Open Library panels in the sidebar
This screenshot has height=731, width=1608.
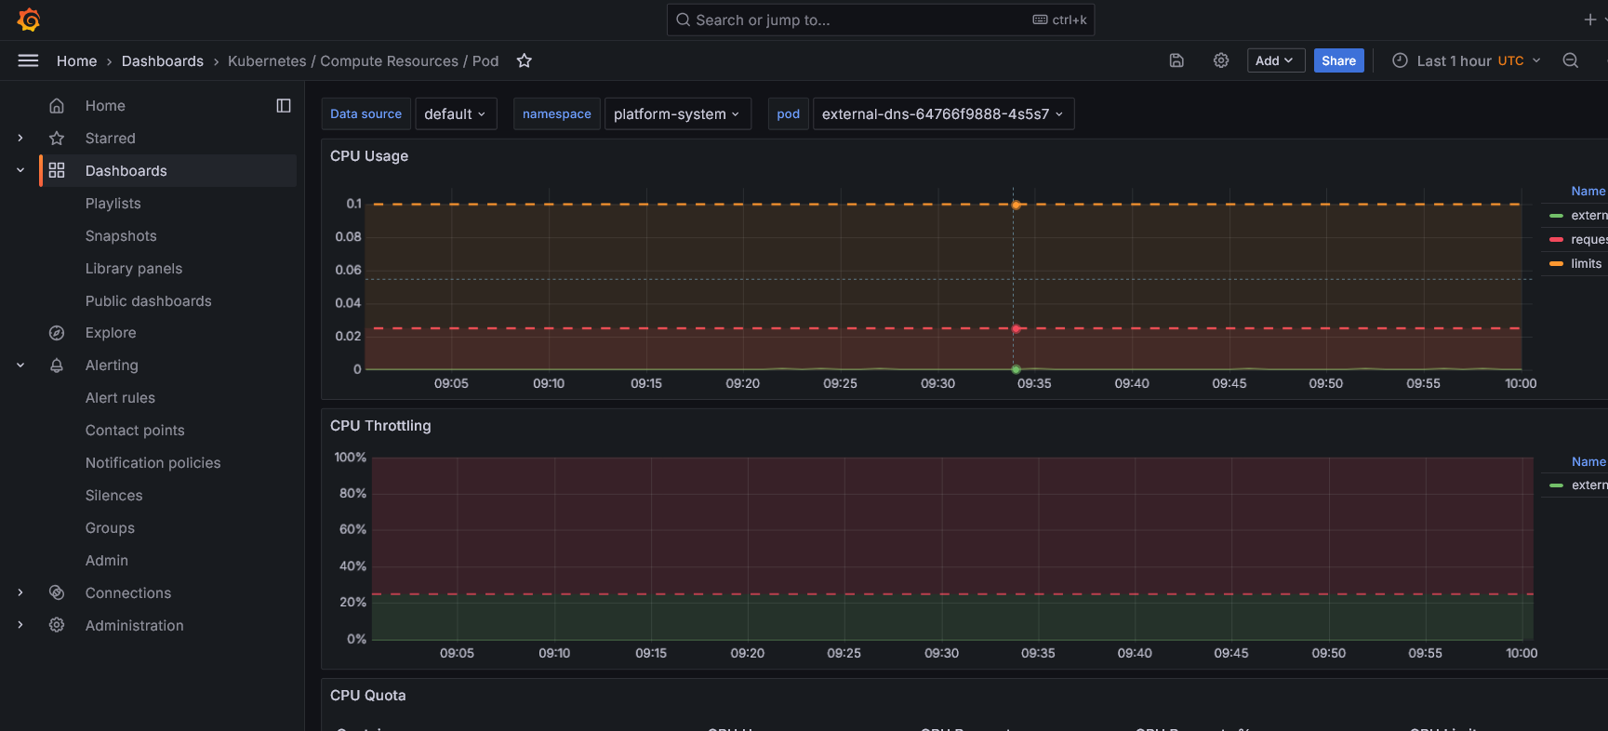pyautogui.click(x=134, y=269)
